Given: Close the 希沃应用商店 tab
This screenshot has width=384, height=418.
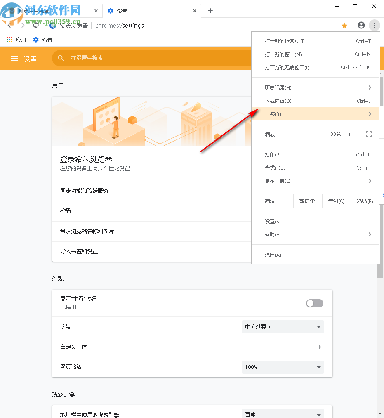Looking at the screenshot, I should [x=96, y=11].
